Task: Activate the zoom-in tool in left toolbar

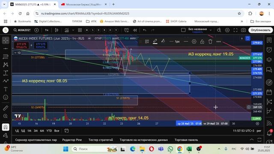Action: tap(6, 116)
